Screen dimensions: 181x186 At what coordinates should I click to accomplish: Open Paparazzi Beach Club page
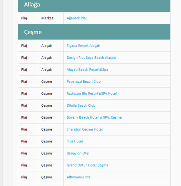coord(84,81)
